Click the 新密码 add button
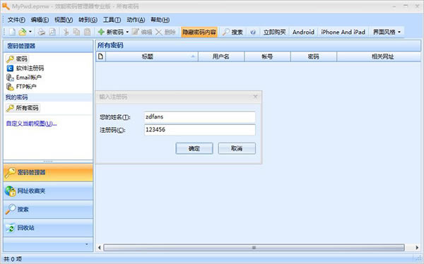Screen dimensions: 424x264 click(111, 32)
